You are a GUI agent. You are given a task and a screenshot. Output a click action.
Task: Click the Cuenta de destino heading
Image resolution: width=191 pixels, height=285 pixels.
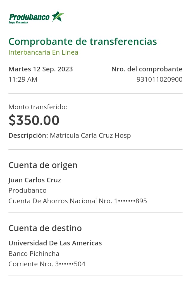[x=45, y=228]
